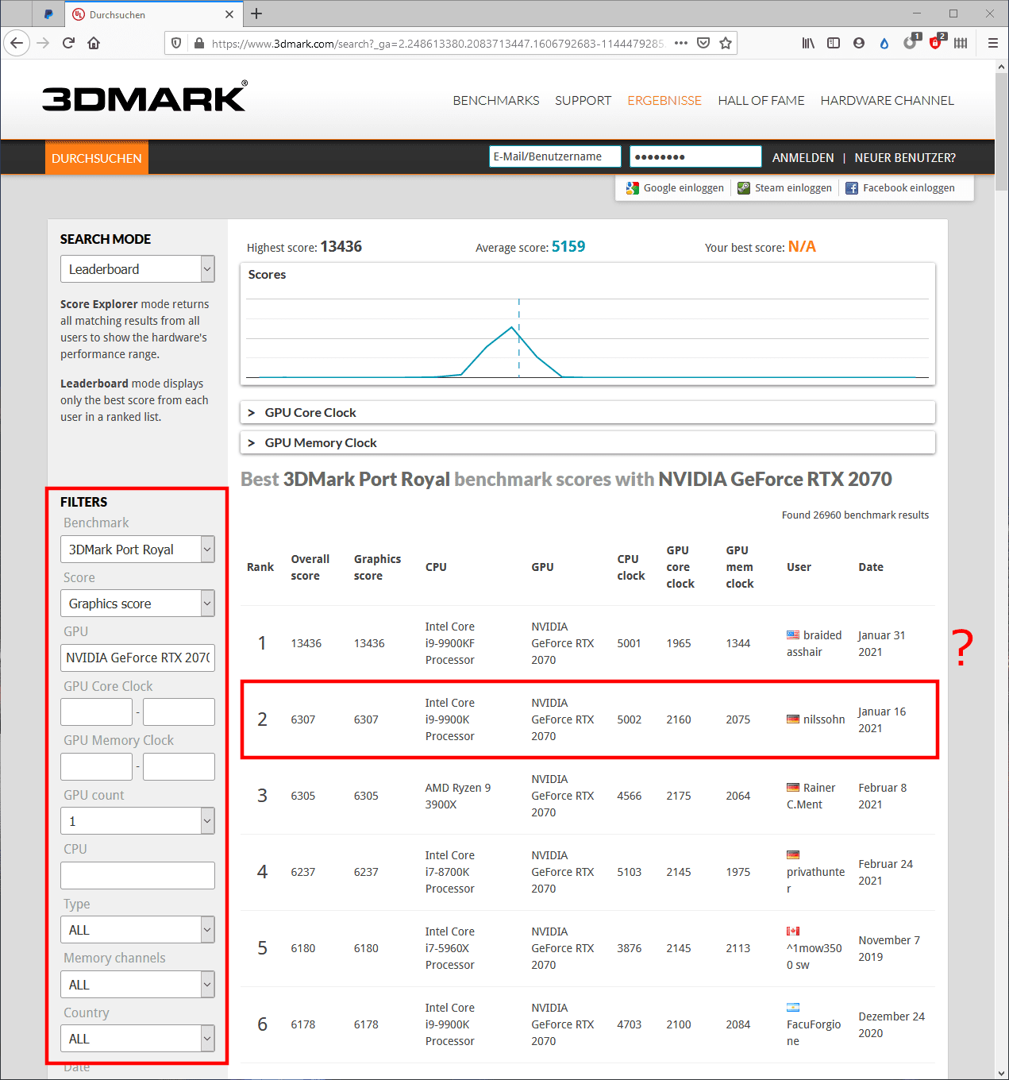1009x1080 pixels.
Task: Open the Country ALL dropdown
Action: coord(137,1039)
